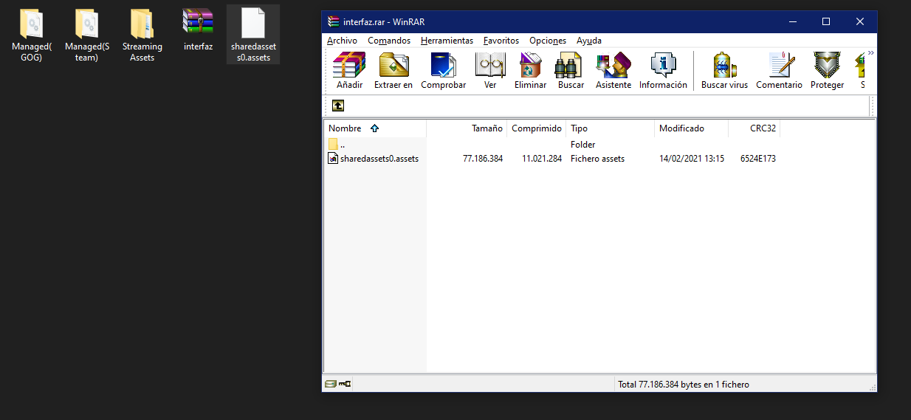Open the Archivo menu

pyautogui.click(x=342, y=41)
